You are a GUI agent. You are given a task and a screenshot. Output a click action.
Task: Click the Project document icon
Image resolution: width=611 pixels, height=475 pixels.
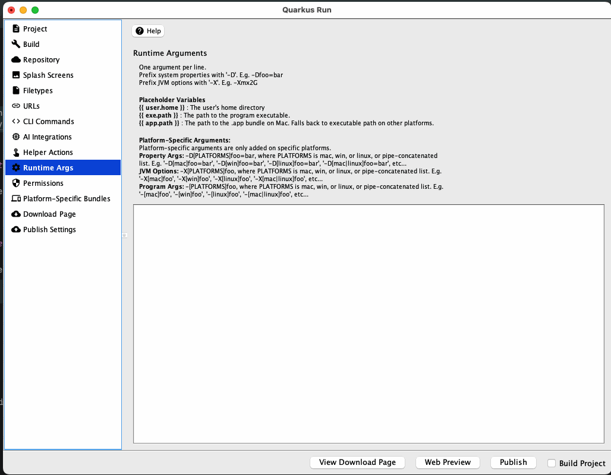tap(16, 28)
